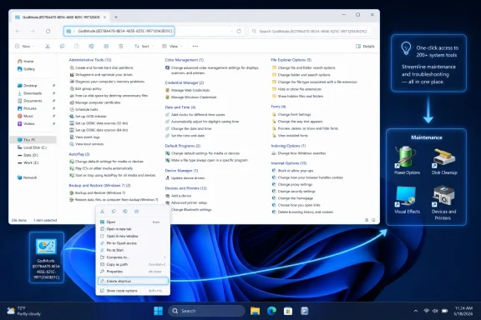Select Create shortcut in context menu
The width and height of the screenshot is (481, 320).
[x=133, y=281]
